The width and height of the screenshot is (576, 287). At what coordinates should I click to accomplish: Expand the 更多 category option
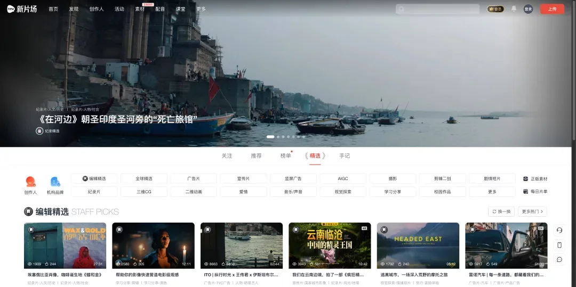(492, 192)
